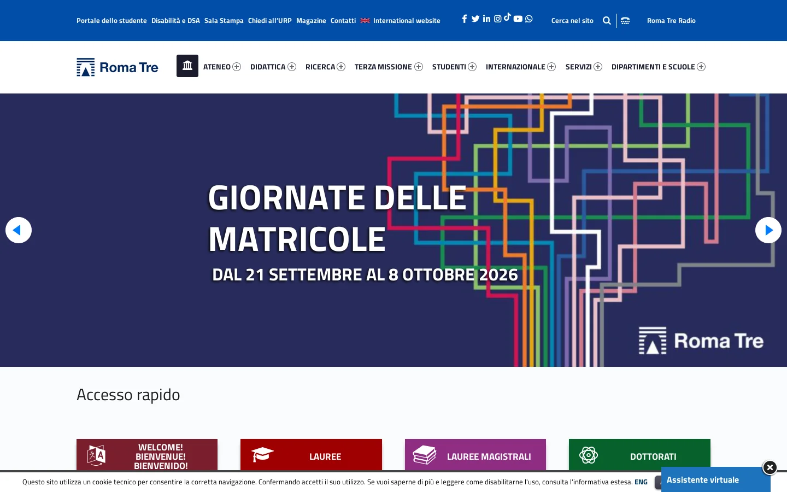Expand the TERZA MISSIONE menu

pyautogui.click(x=419, y=67)
